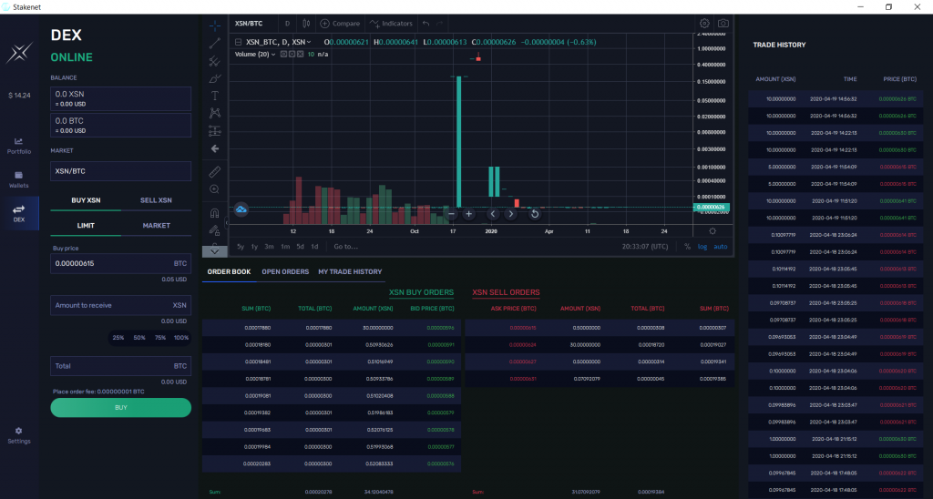The height and width of the screenshot is (499, 933).
Task: Click Compare symbol button
Action: (340, 24)
